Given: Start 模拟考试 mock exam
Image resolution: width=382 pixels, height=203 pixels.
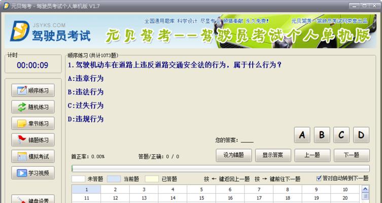Looking at the screenshot, I should (33, 156).
